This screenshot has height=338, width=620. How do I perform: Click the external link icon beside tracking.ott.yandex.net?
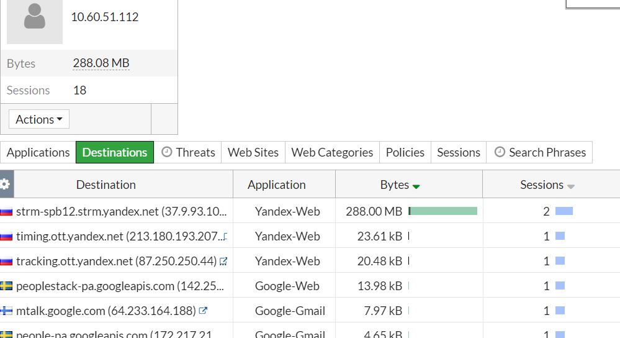(x=223, y=261)
